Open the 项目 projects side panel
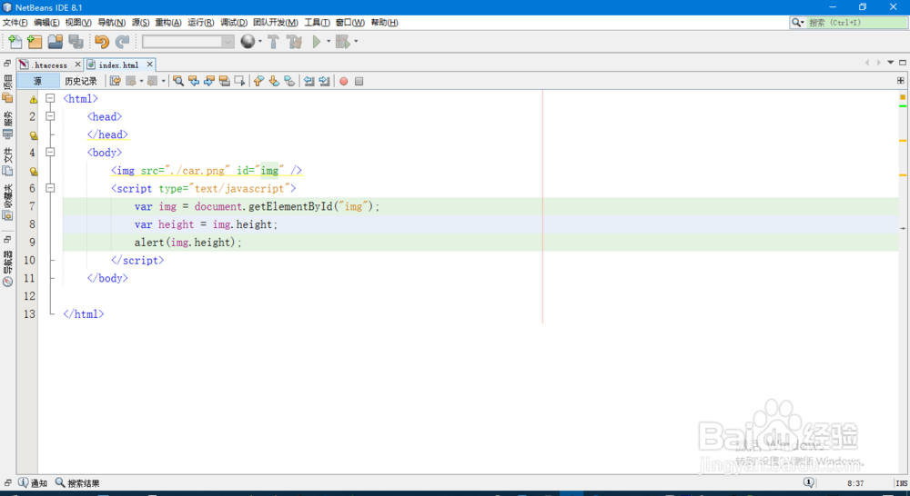 point(7,89)
